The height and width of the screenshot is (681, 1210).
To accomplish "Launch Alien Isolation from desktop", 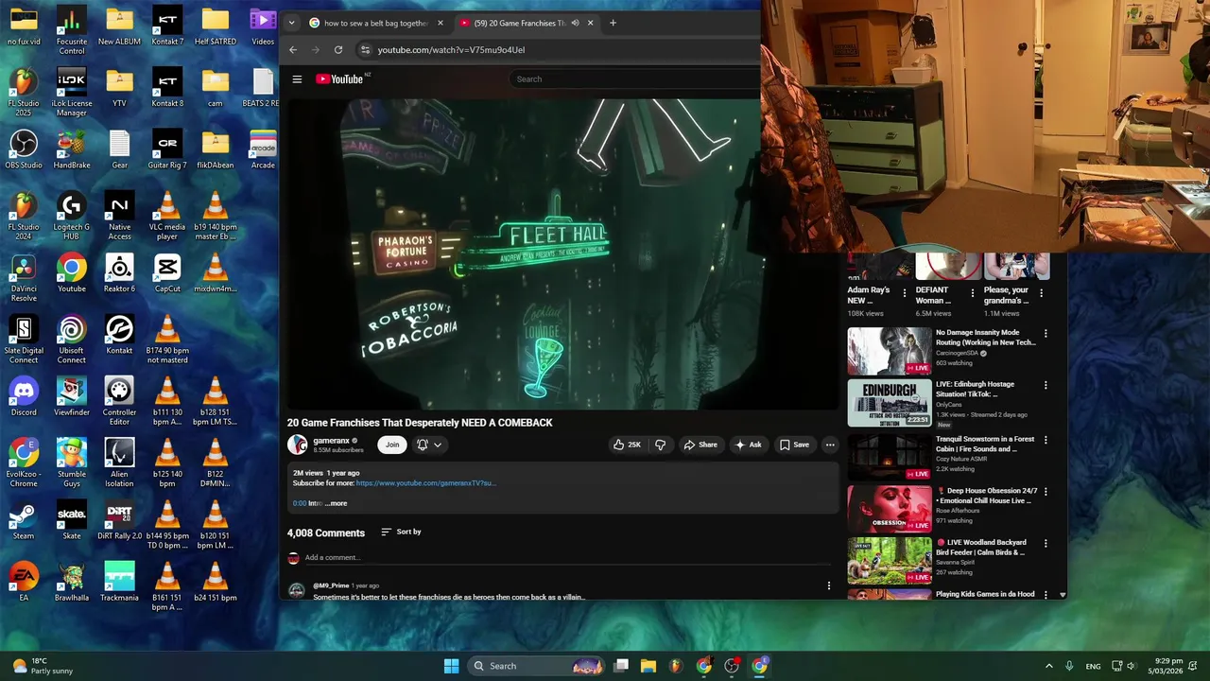I will pos(119,464).
